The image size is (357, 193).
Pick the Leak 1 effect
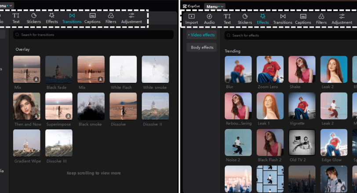[270, 106]
